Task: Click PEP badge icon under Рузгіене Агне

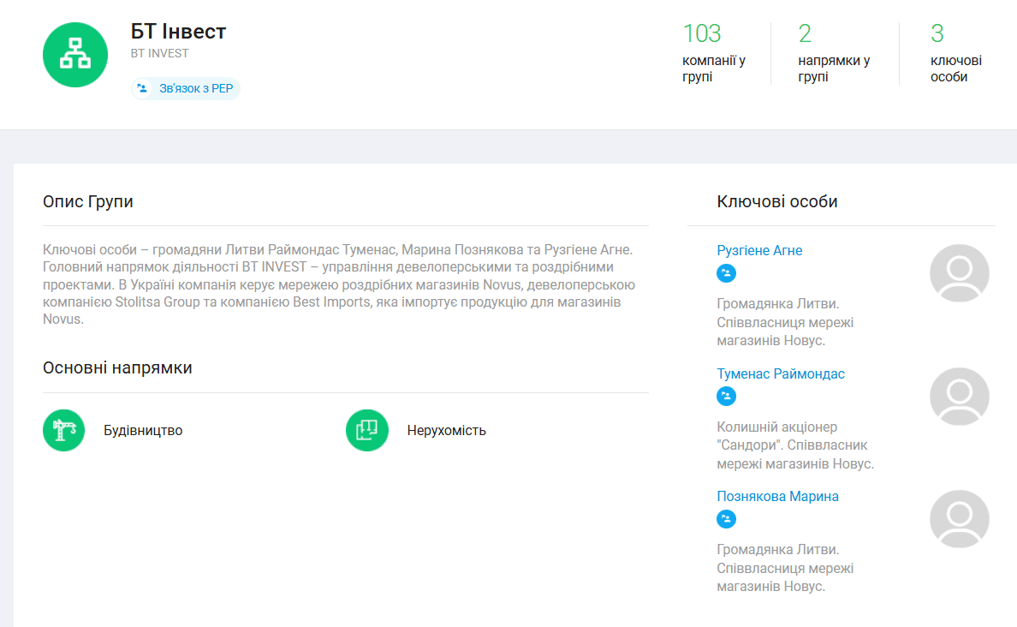Action: pyautogui.click(x=727, y=273)
